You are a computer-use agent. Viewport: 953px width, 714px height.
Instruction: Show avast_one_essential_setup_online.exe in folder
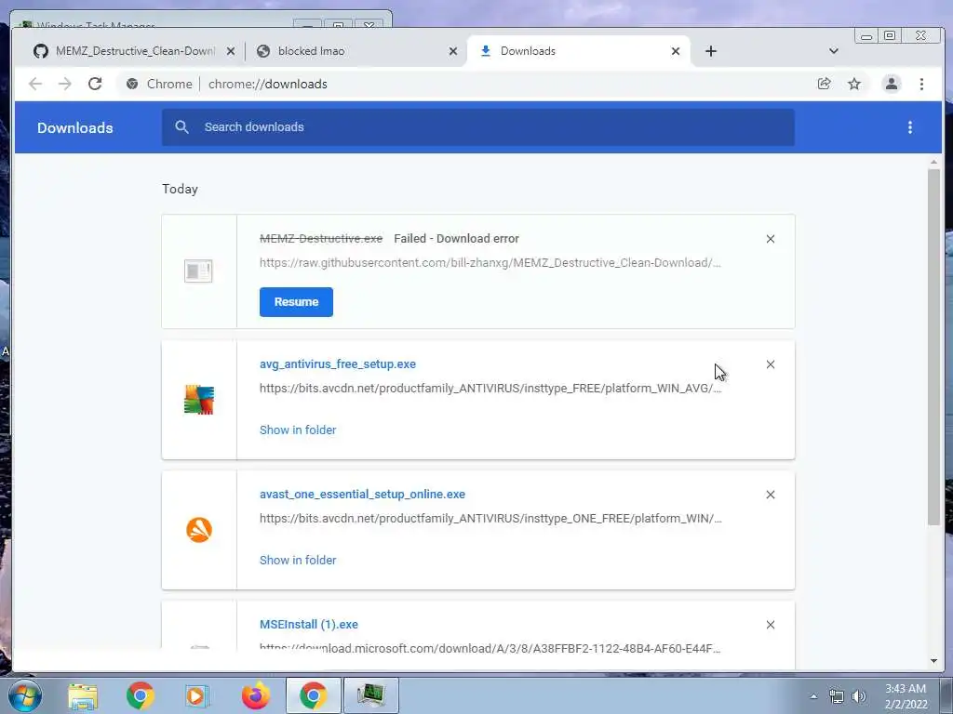pos(298,560)
